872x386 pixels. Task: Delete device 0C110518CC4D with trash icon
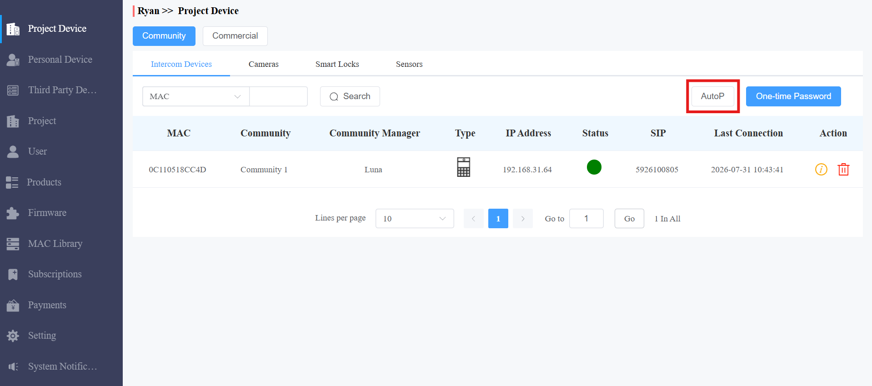843,170
